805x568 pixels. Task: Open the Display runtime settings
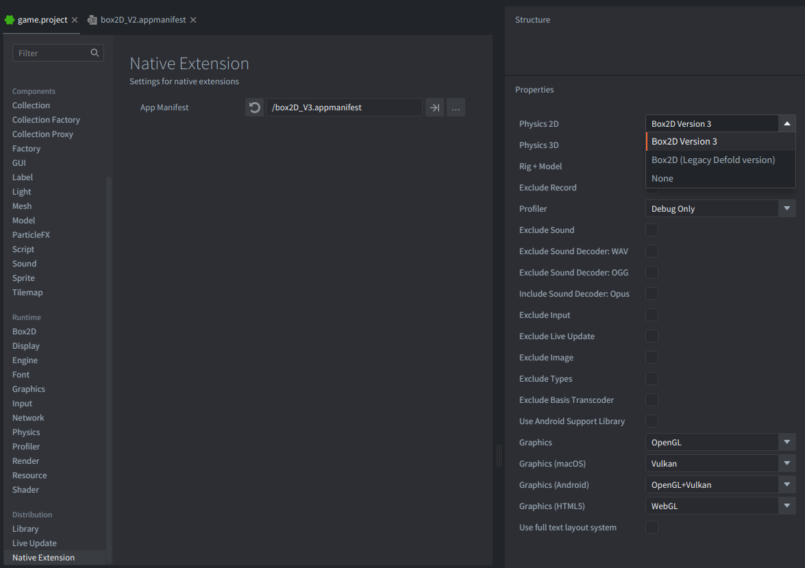(25, 345)
